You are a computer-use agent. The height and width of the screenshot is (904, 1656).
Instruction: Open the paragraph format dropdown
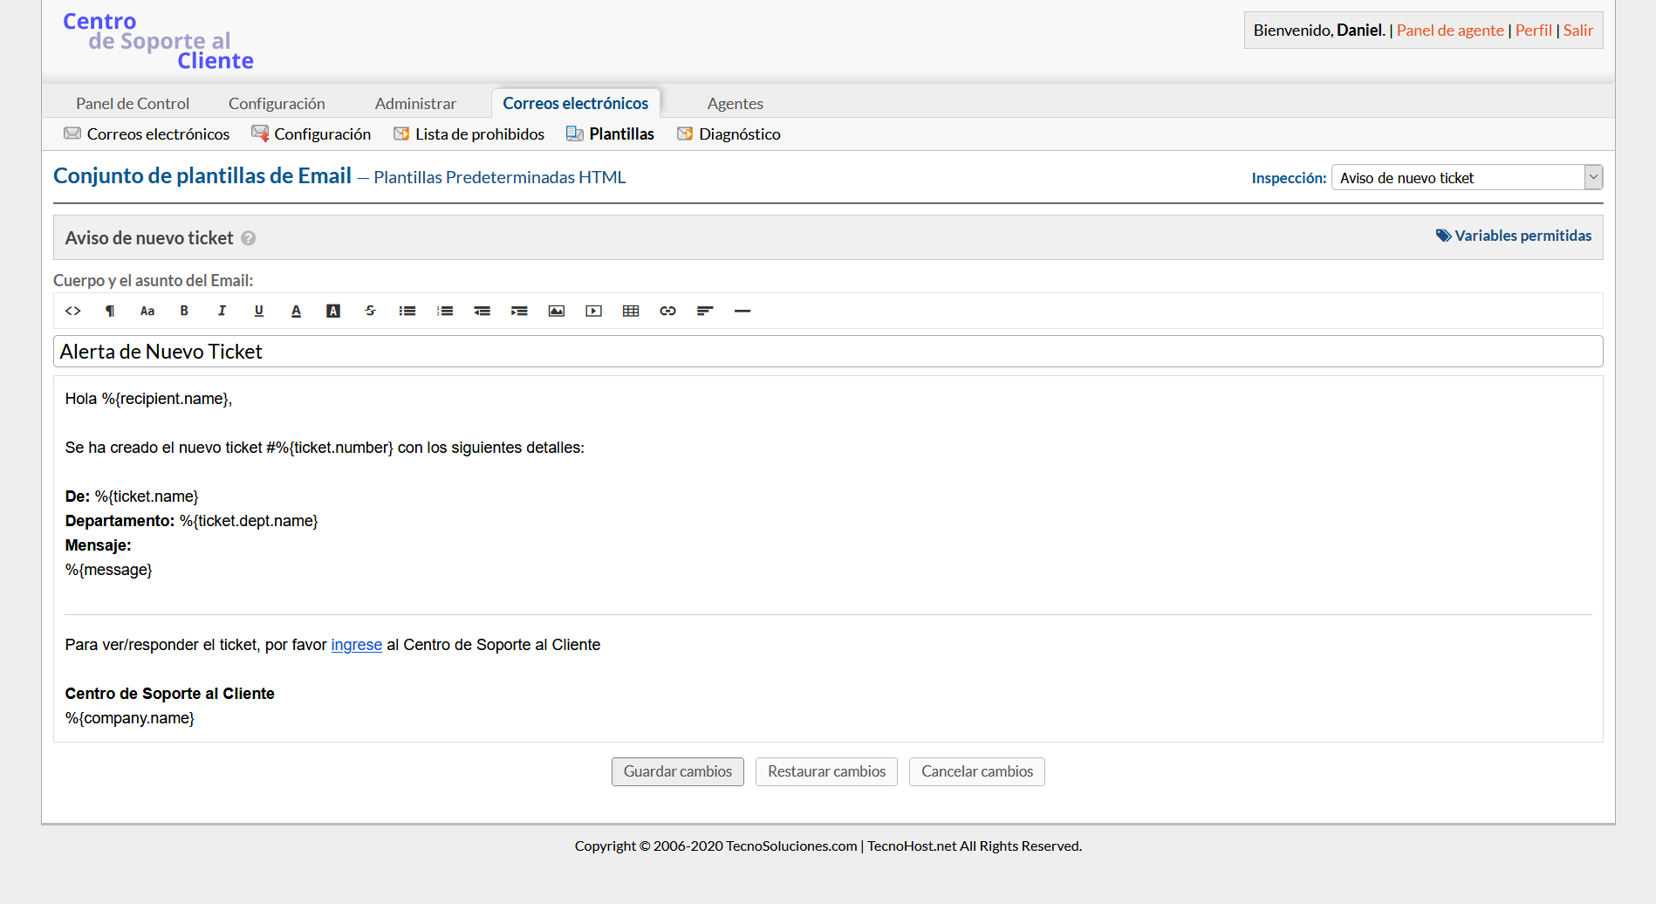(x=110, y=311)
